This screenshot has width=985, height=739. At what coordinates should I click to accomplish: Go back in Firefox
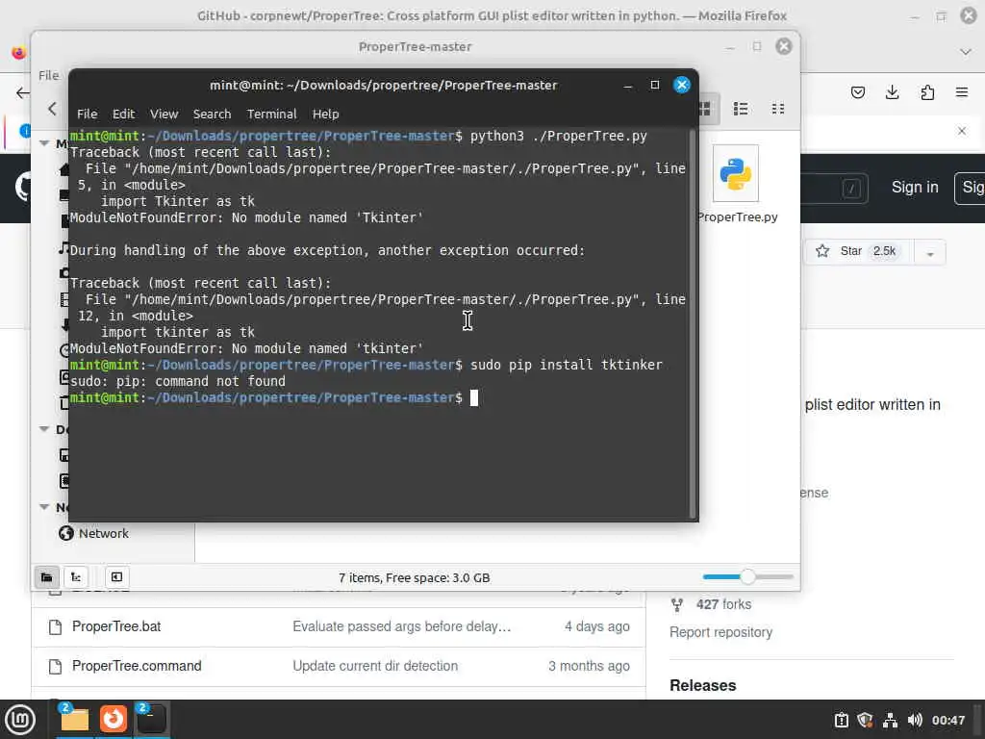pyautogui.click(x=23, y=93)
